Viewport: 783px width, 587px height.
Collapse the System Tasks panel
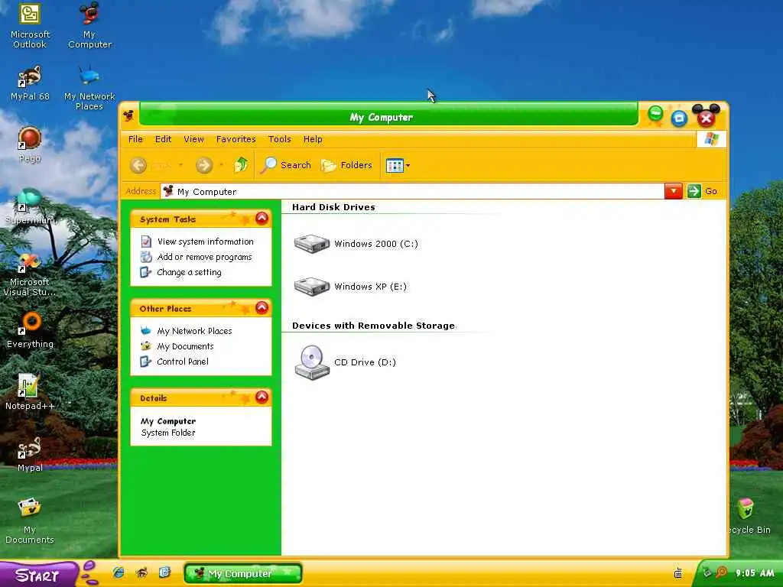(x=262, y=218)
